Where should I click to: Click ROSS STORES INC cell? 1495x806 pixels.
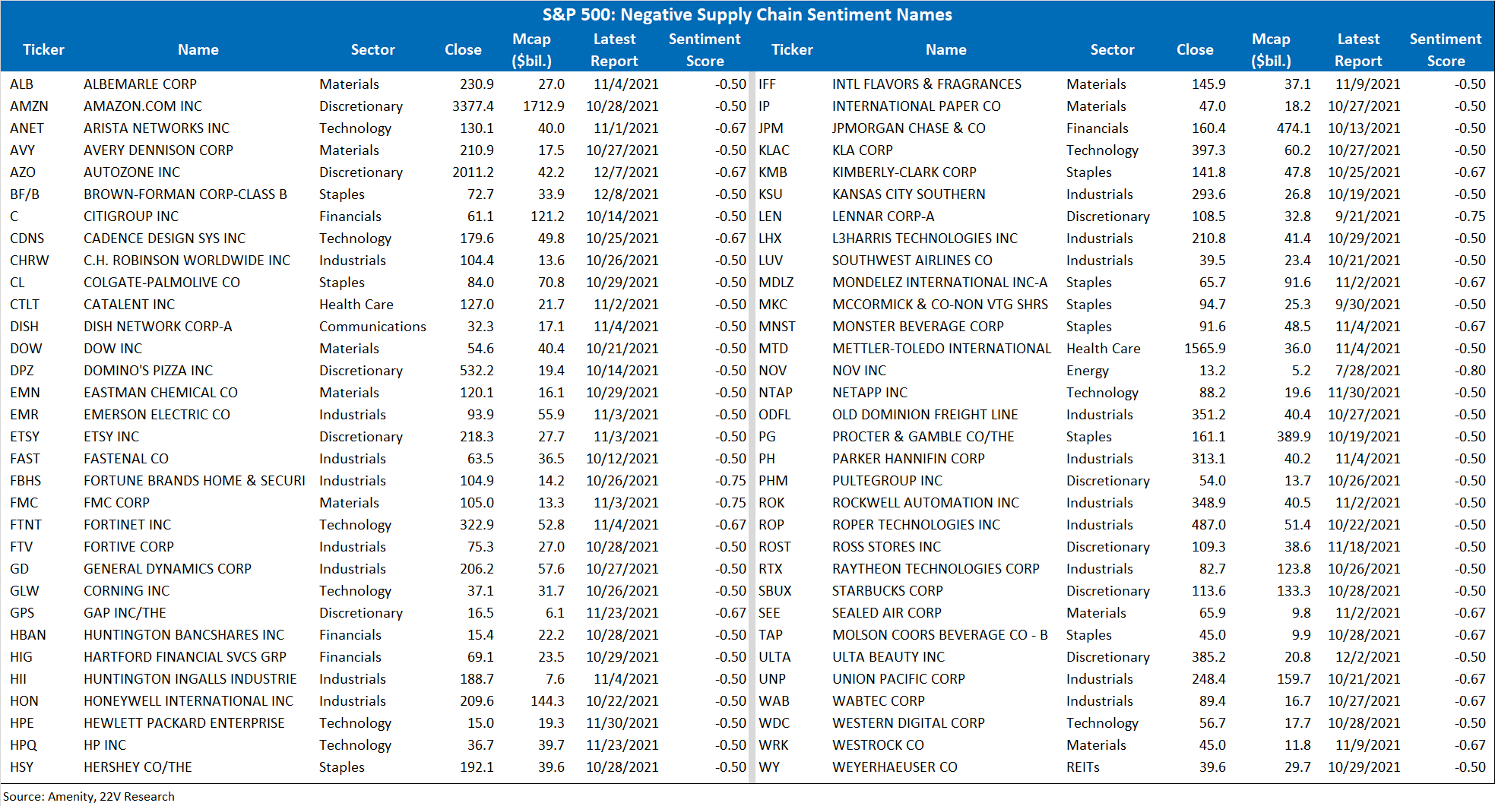click(x=886, y=547)
